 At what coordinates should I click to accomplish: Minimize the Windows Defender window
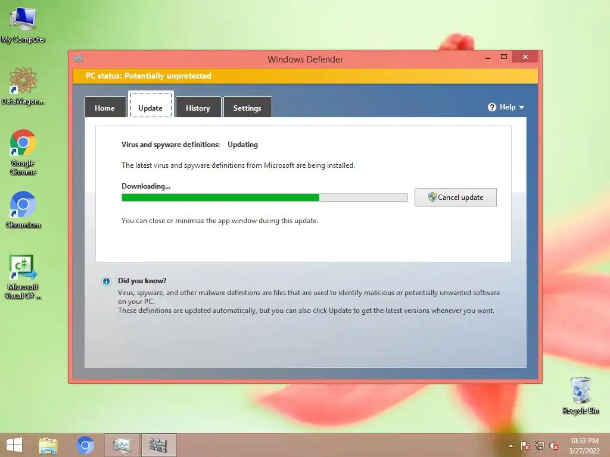[488, 57]
